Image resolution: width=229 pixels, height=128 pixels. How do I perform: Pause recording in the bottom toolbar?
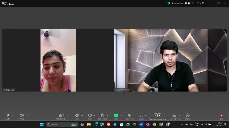(x=156, y=115)
